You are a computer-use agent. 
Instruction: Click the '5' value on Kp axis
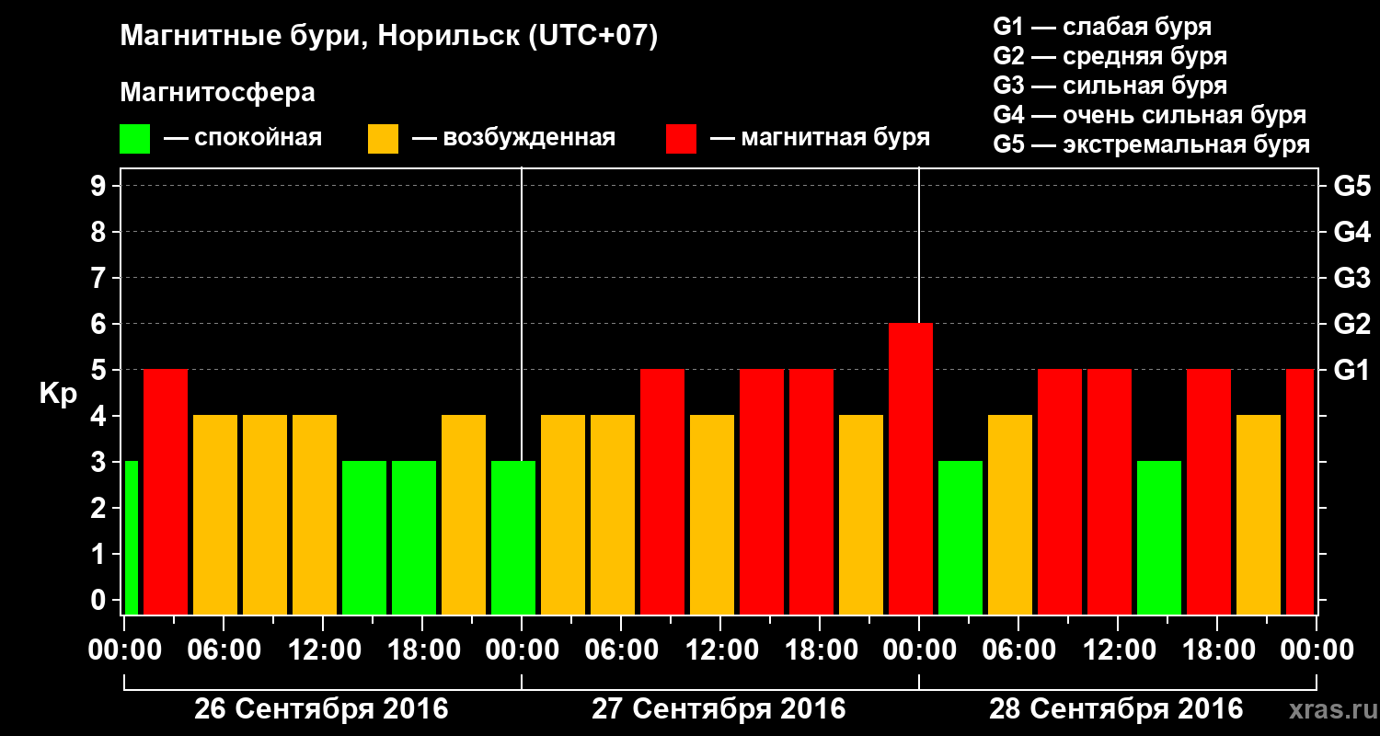coord(100,370)
